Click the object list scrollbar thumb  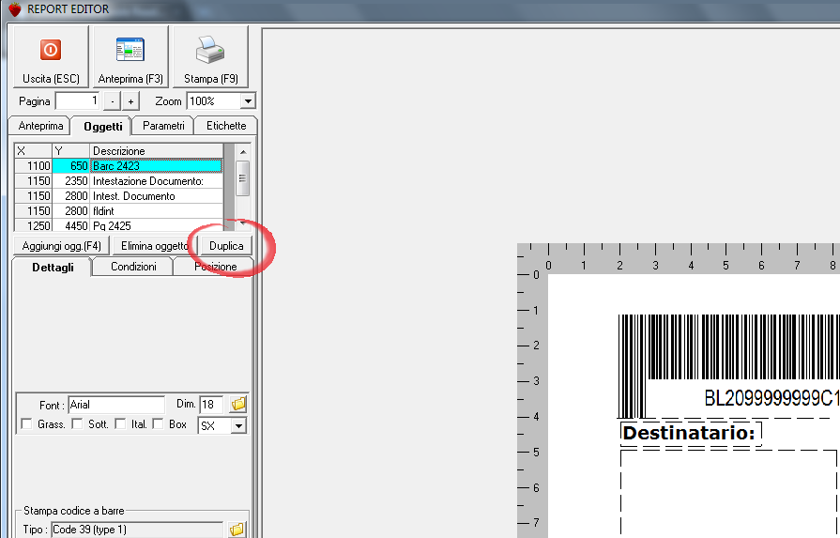[243, 177]
